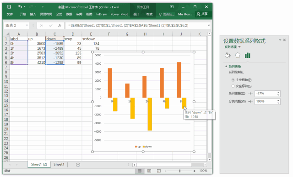
Task: Open the 文件 menu tab
Action: click(10, 14)
